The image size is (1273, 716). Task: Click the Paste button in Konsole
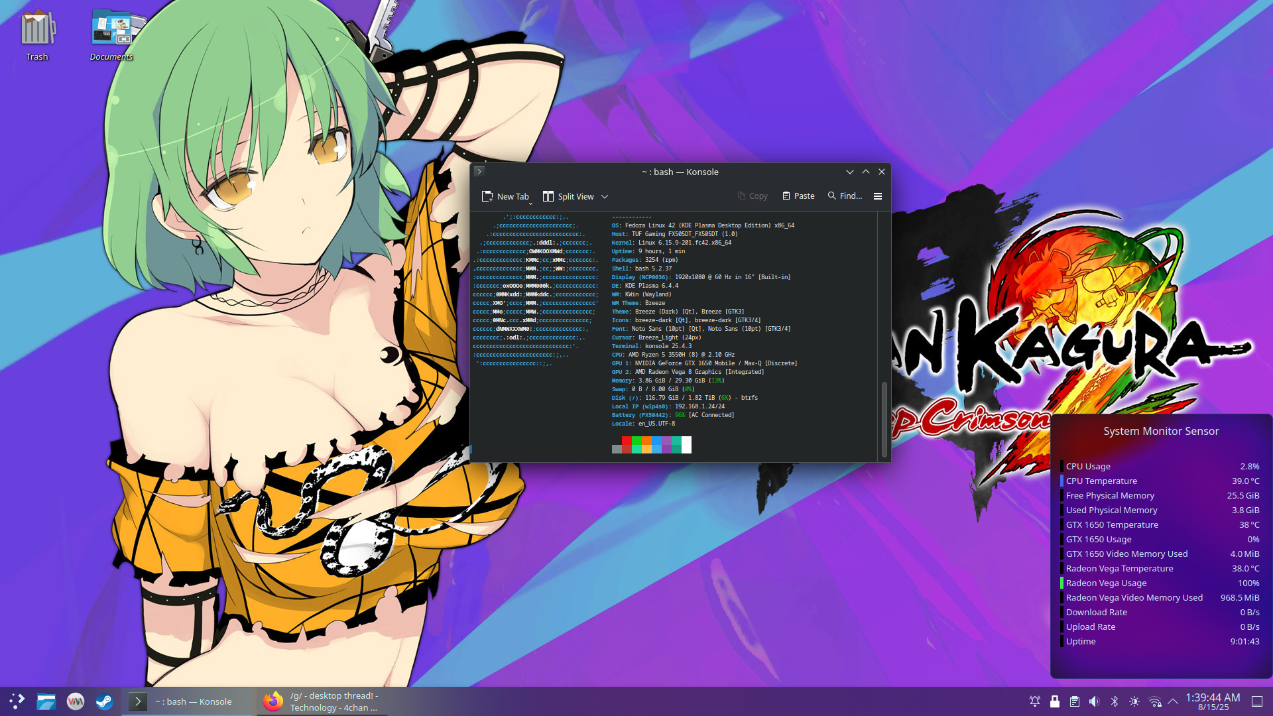[798, 196]
